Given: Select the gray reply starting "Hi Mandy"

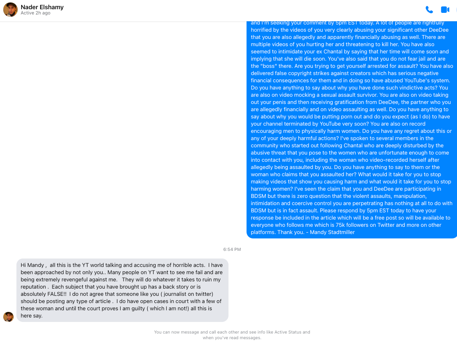Looking at the screenshot, I should tap(122, 290).
